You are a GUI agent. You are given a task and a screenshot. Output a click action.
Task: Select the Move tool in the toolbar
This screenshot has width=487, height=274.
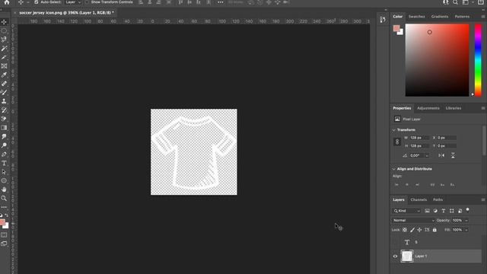(4, 22)
